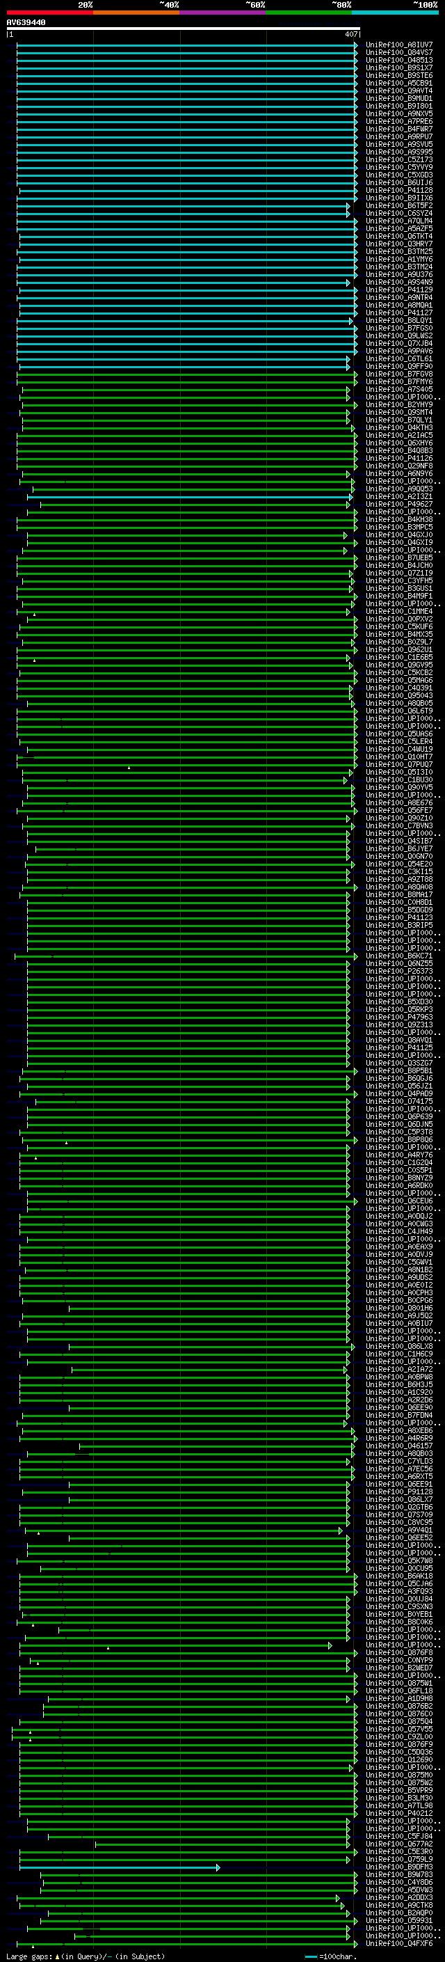
Task: Select label UniRef100_Q12690
Action: [398, 1759]
